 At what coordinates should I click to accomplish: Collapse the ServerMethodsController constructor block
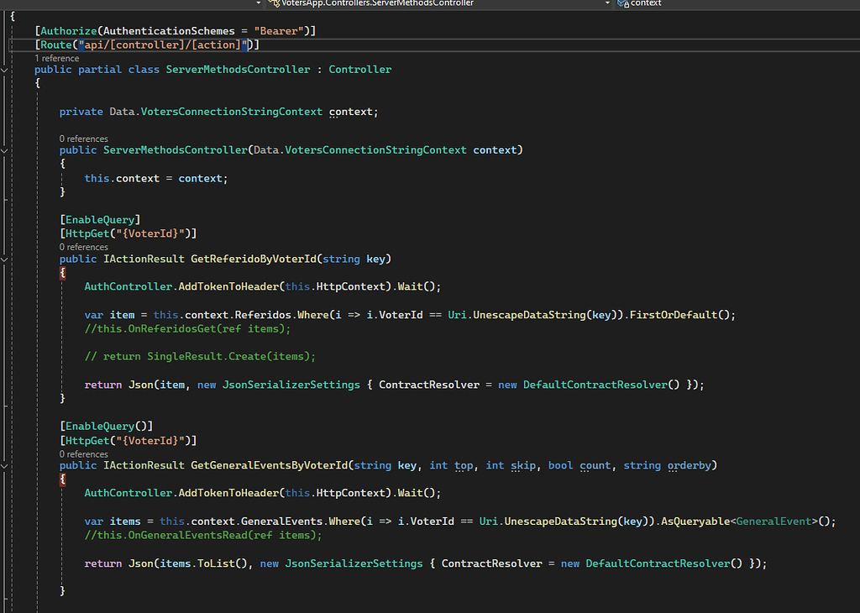[x=4, y=151]
